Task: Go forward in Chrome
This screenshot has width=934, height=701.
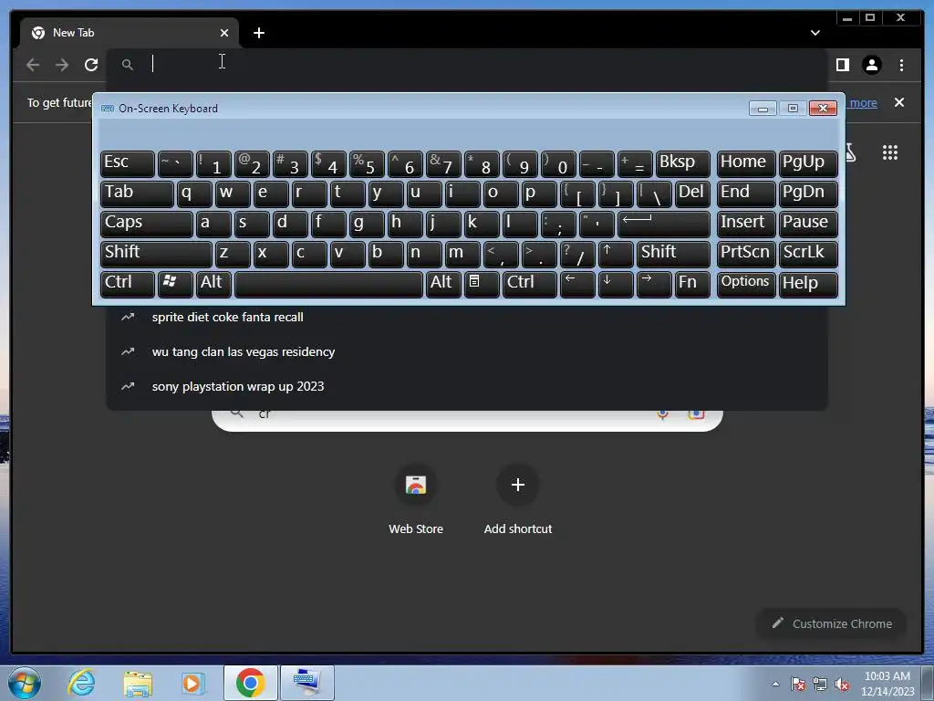Action: coord(62,65)
